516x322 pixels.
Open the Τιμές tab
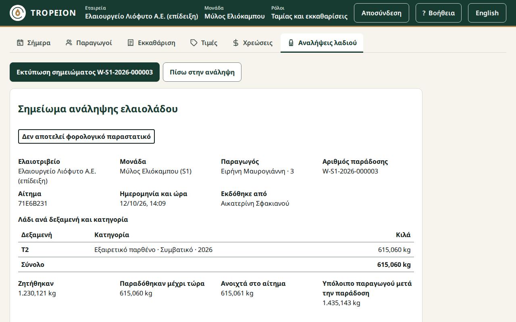pos(204,43)
